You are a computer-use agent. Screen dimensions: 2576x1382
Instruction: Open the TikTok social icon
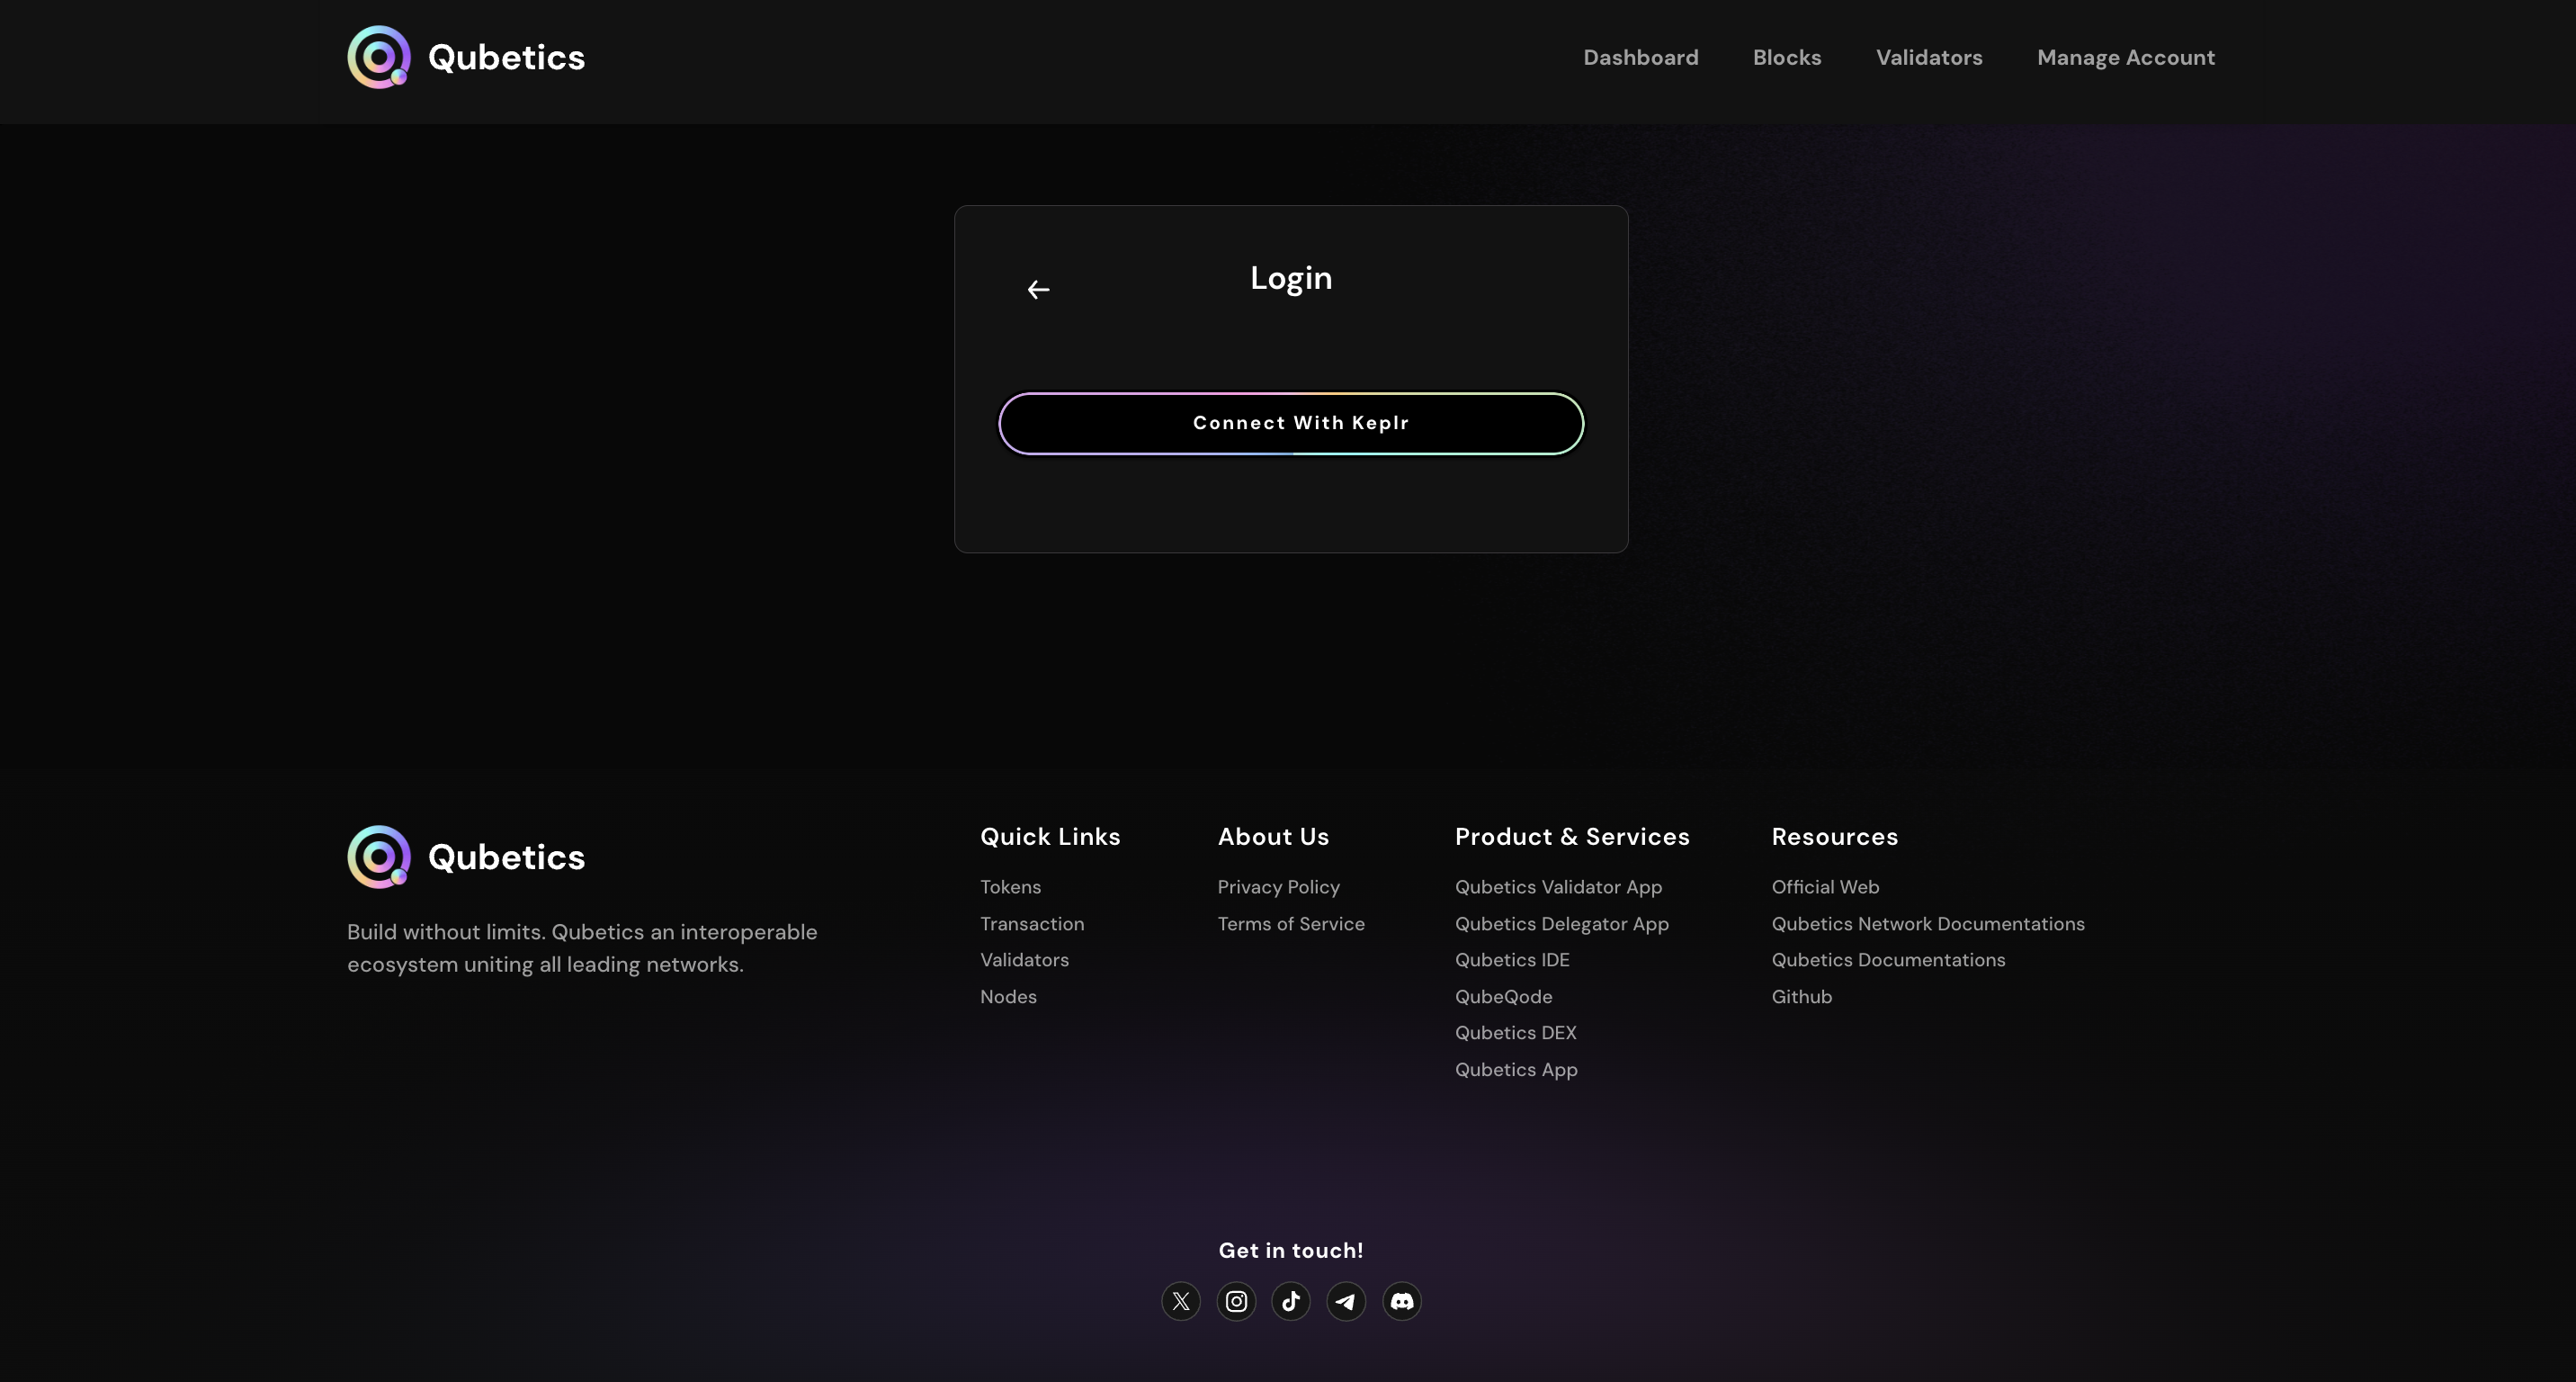click(1291, 1301)
